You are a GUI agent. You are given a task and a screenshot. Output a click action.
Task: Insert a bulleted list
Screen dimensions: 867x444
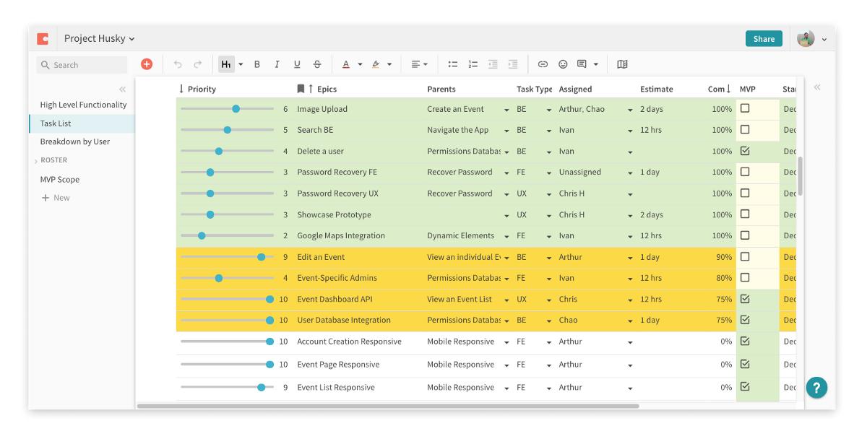[453, 64]
